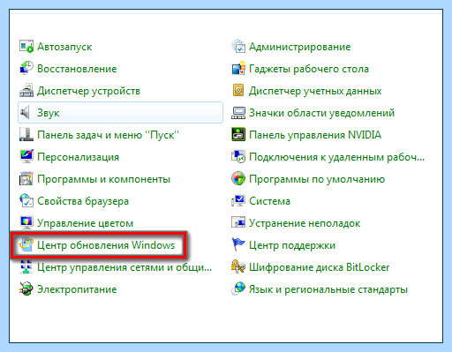Open the Звук settings link
The image size is (452, 352).
pos(49,113)
